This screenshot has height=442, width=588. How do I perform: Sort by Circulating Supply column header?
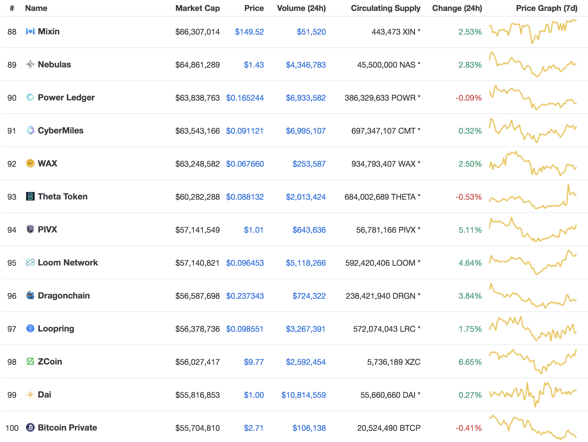386,8
